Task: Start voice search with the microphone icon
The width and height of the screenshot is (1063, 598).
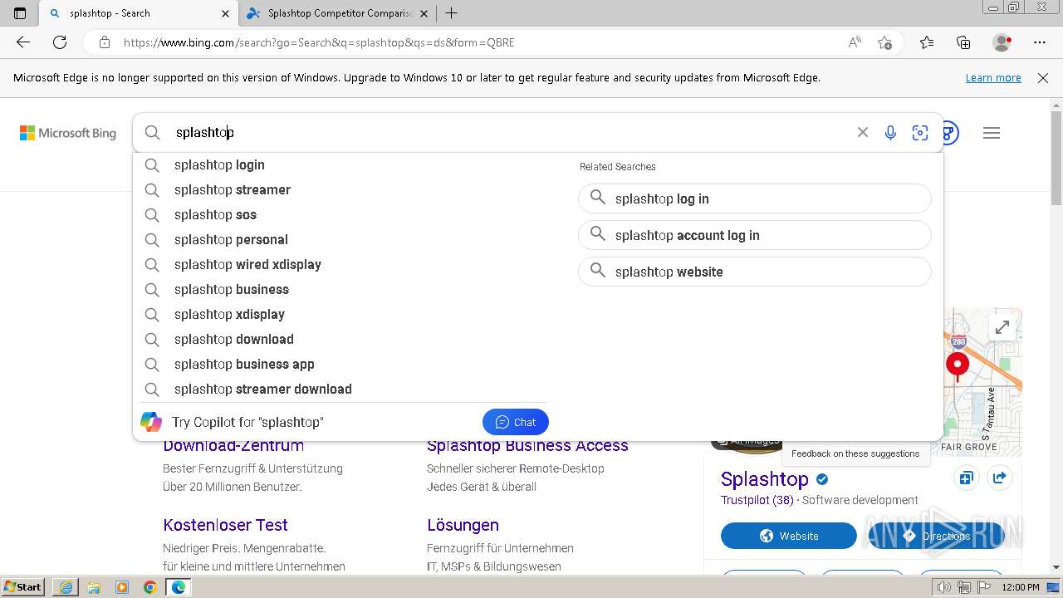Action: tap(890, 133)
